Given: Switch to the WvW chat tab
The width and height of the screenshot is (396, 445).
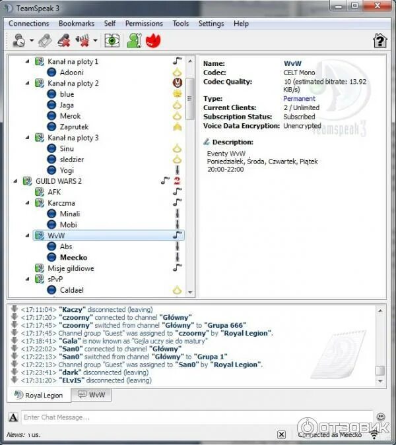Looking at the screenshot, I should (91, 394).
